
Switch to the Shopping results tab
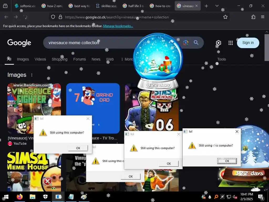pos(60,59)
